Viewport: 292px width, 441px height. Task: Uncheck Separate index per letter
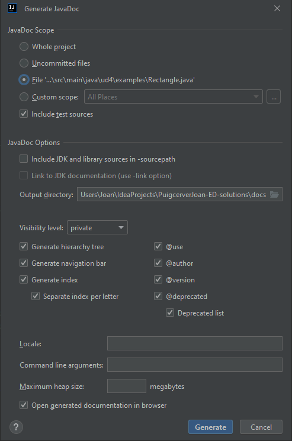click(36, 297)
